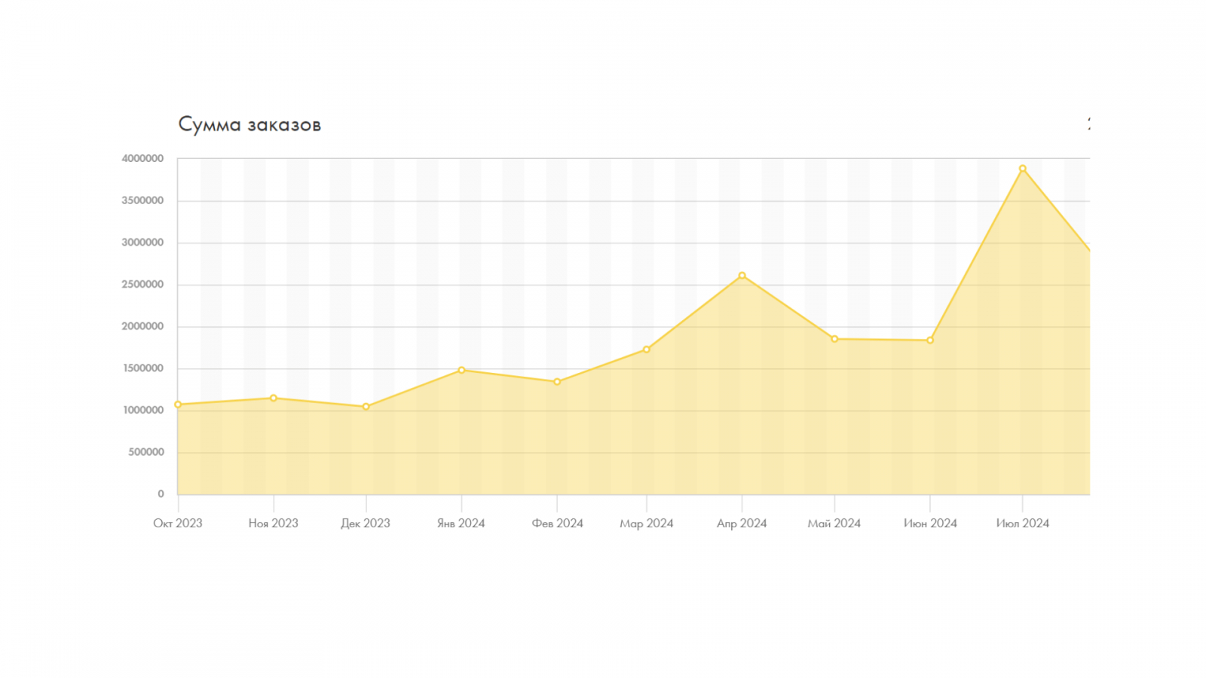
Task: Select the data point for Фев 2024
Action: [x=557, y=382]
